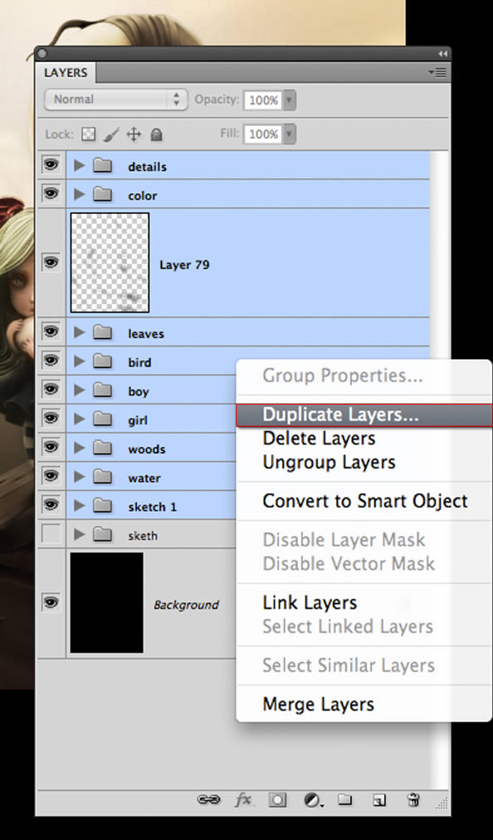The width and height of the screenshot is (493, 840).
Task: Expand the woods group
Action: click(80, 449)
